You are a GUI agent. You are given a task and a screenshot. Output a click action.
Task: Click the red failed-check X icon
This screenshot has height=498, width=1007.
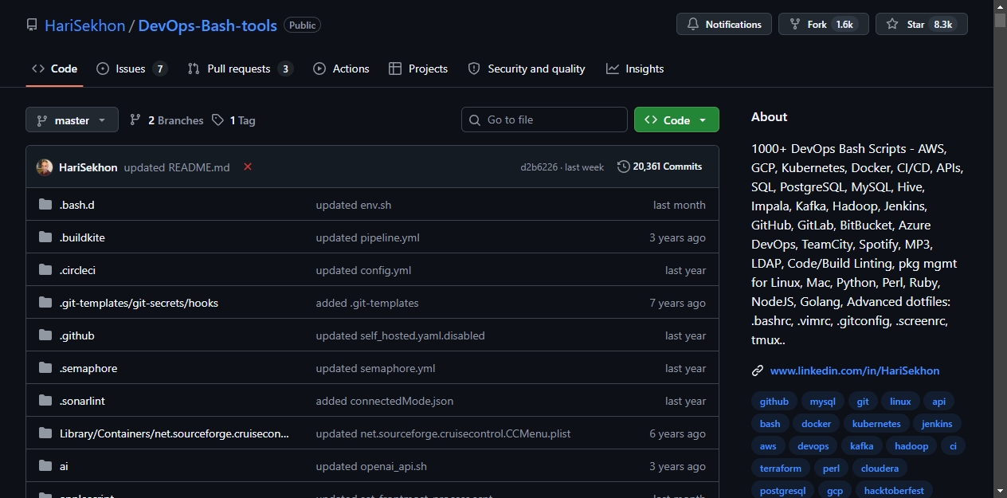[x=248, y=167]
